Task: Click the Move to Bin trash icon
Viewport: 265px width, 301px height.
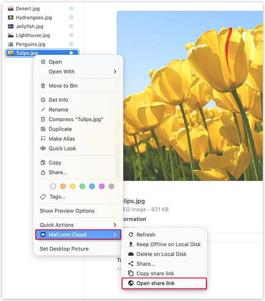Action: (43, 86)
